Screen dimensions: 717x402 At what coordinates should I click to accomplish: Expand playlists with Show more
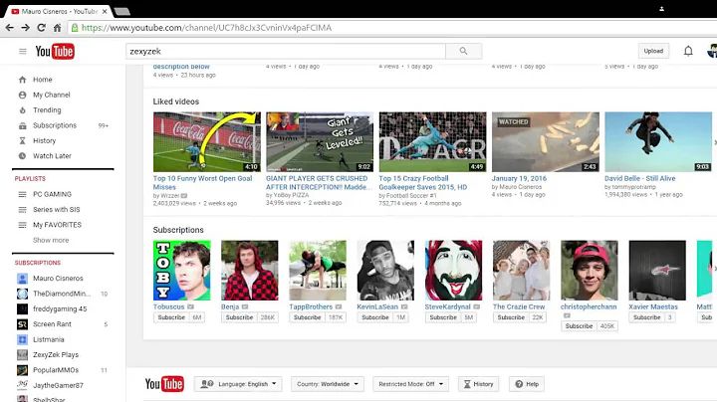51,240
